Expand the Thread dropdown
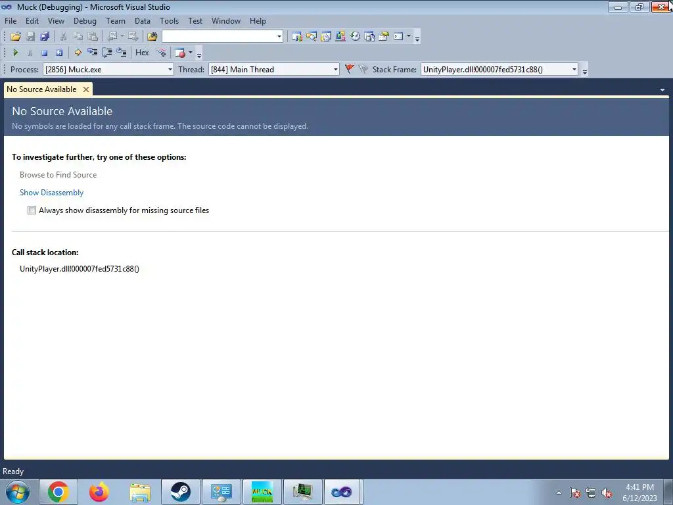 click(336, 70)
